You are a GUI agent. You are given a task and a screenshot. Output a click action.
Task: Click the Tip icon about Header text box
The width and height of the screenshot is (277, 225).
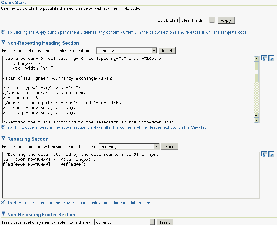[x=3, y=127]
